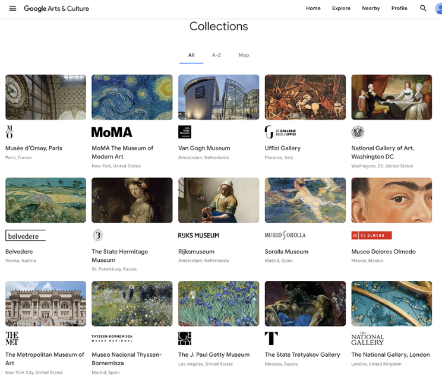Viewport: 442px width, 377px height.
Task: Open the Profile nav item
Action: coord(399,8)
